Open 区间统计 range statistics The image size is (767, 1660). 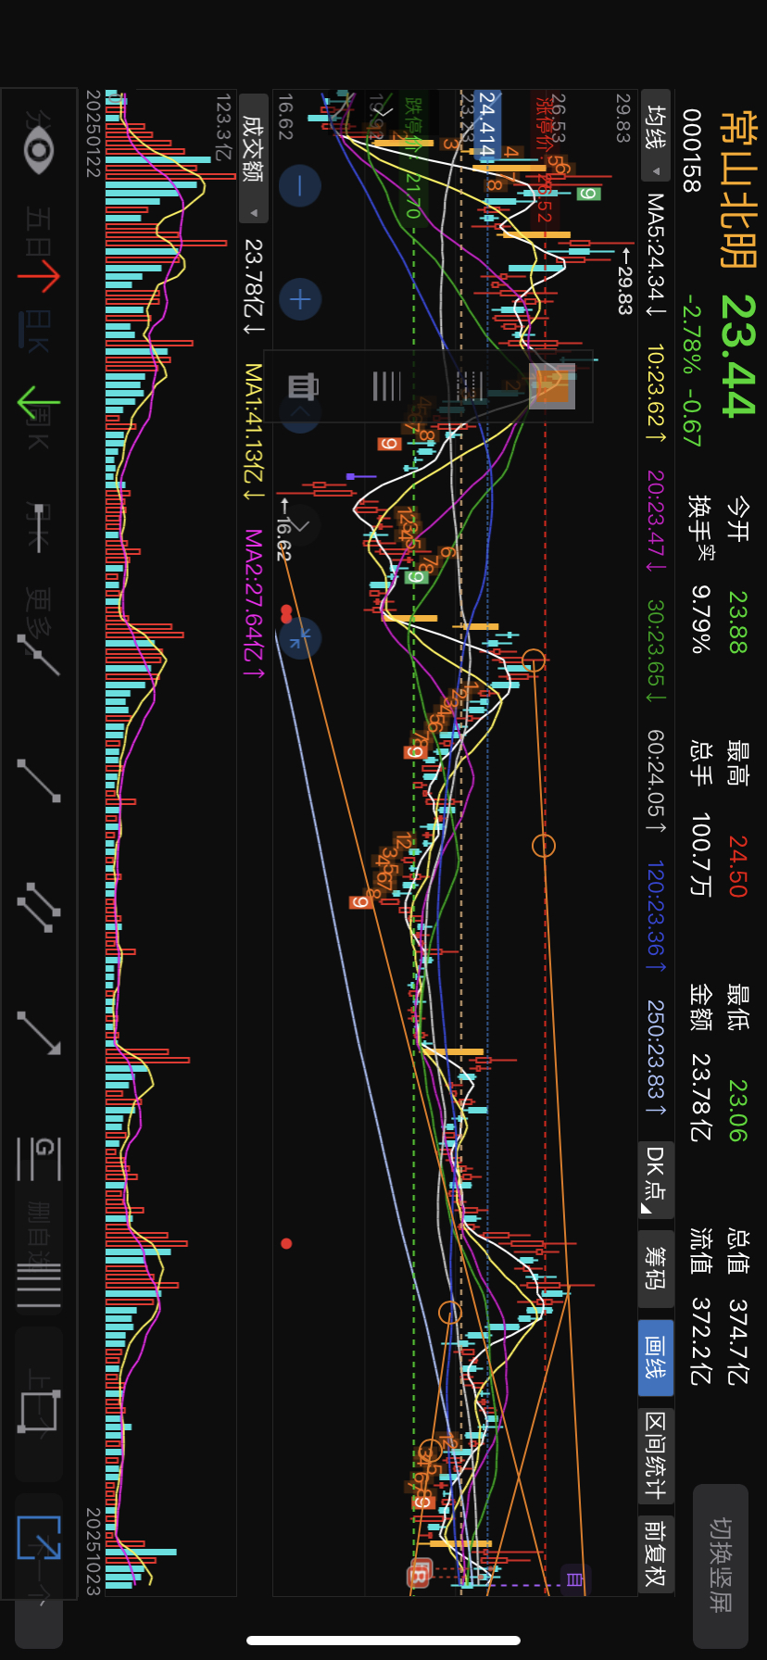[656, 1455]
